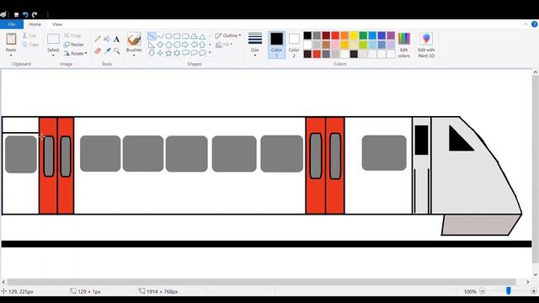Image resolution: width=539 pixels, height=303 pixels.
Task: Open the Brushes dropdown arrow
Action: pyautogui.click(x=134, y=55)
